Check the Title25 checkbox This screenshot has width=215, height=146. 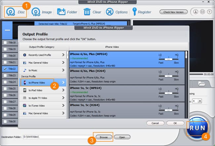click(x=5, y=89)
